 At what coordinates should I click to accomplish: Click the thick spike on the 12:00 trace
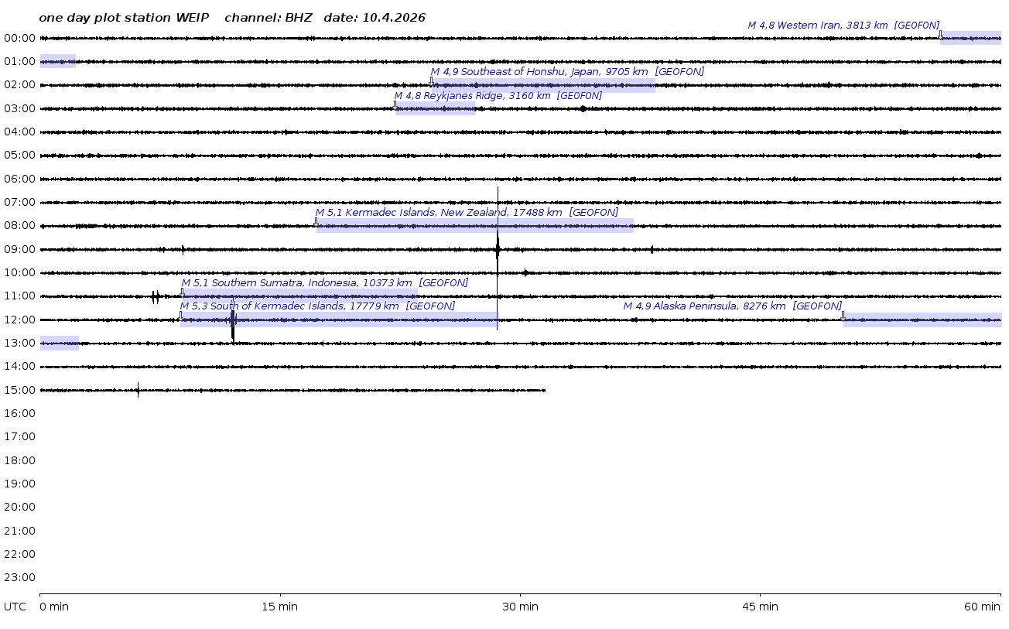coord(233,320)
